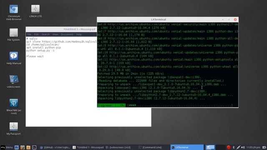
Task: Launch Firefox from the taskbar launcher
Action: [x=23, y=147]
